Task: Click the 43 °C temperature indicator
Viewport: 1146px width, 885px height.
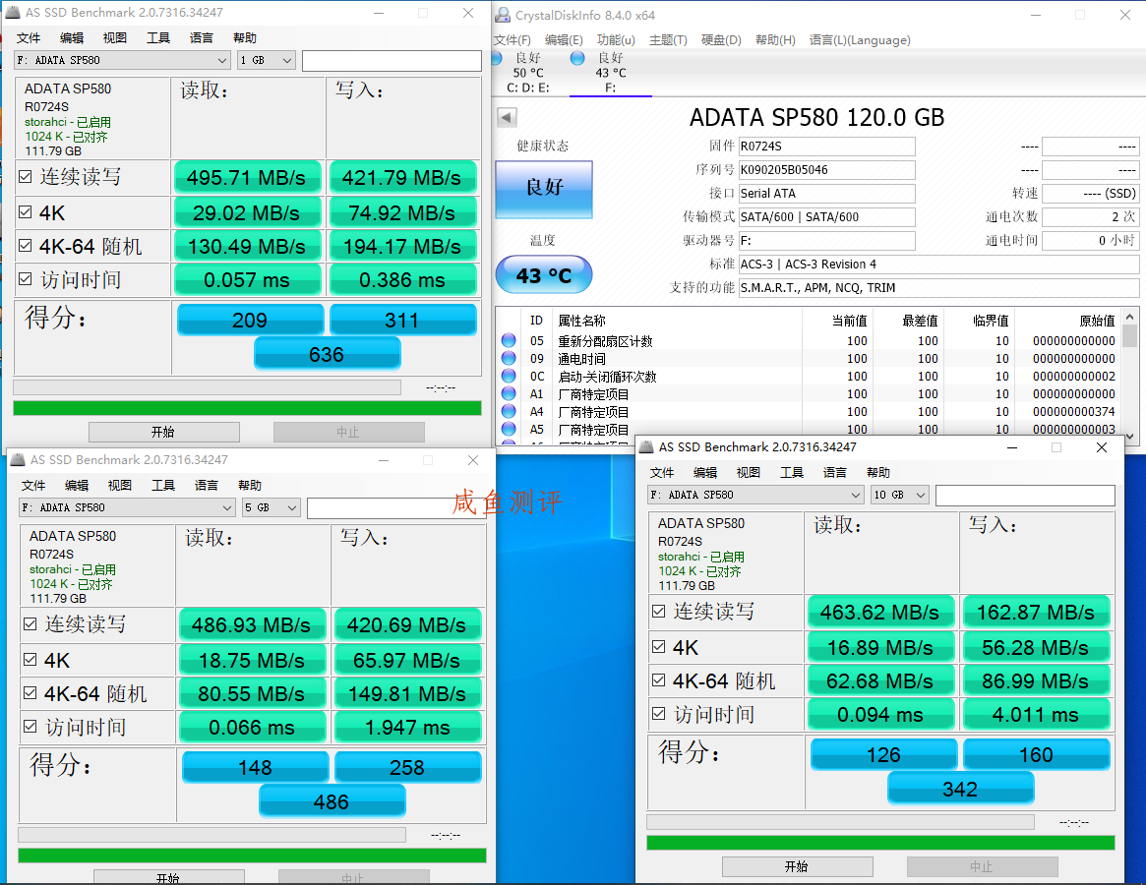Action: (544, 275)
